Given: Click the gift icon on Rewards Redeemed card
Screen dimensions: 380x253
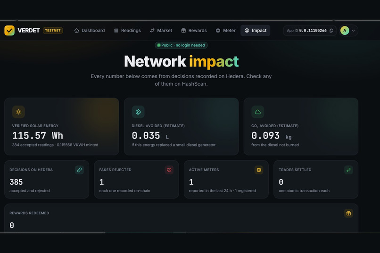Looking at the screenshot, I should [348, 213].
